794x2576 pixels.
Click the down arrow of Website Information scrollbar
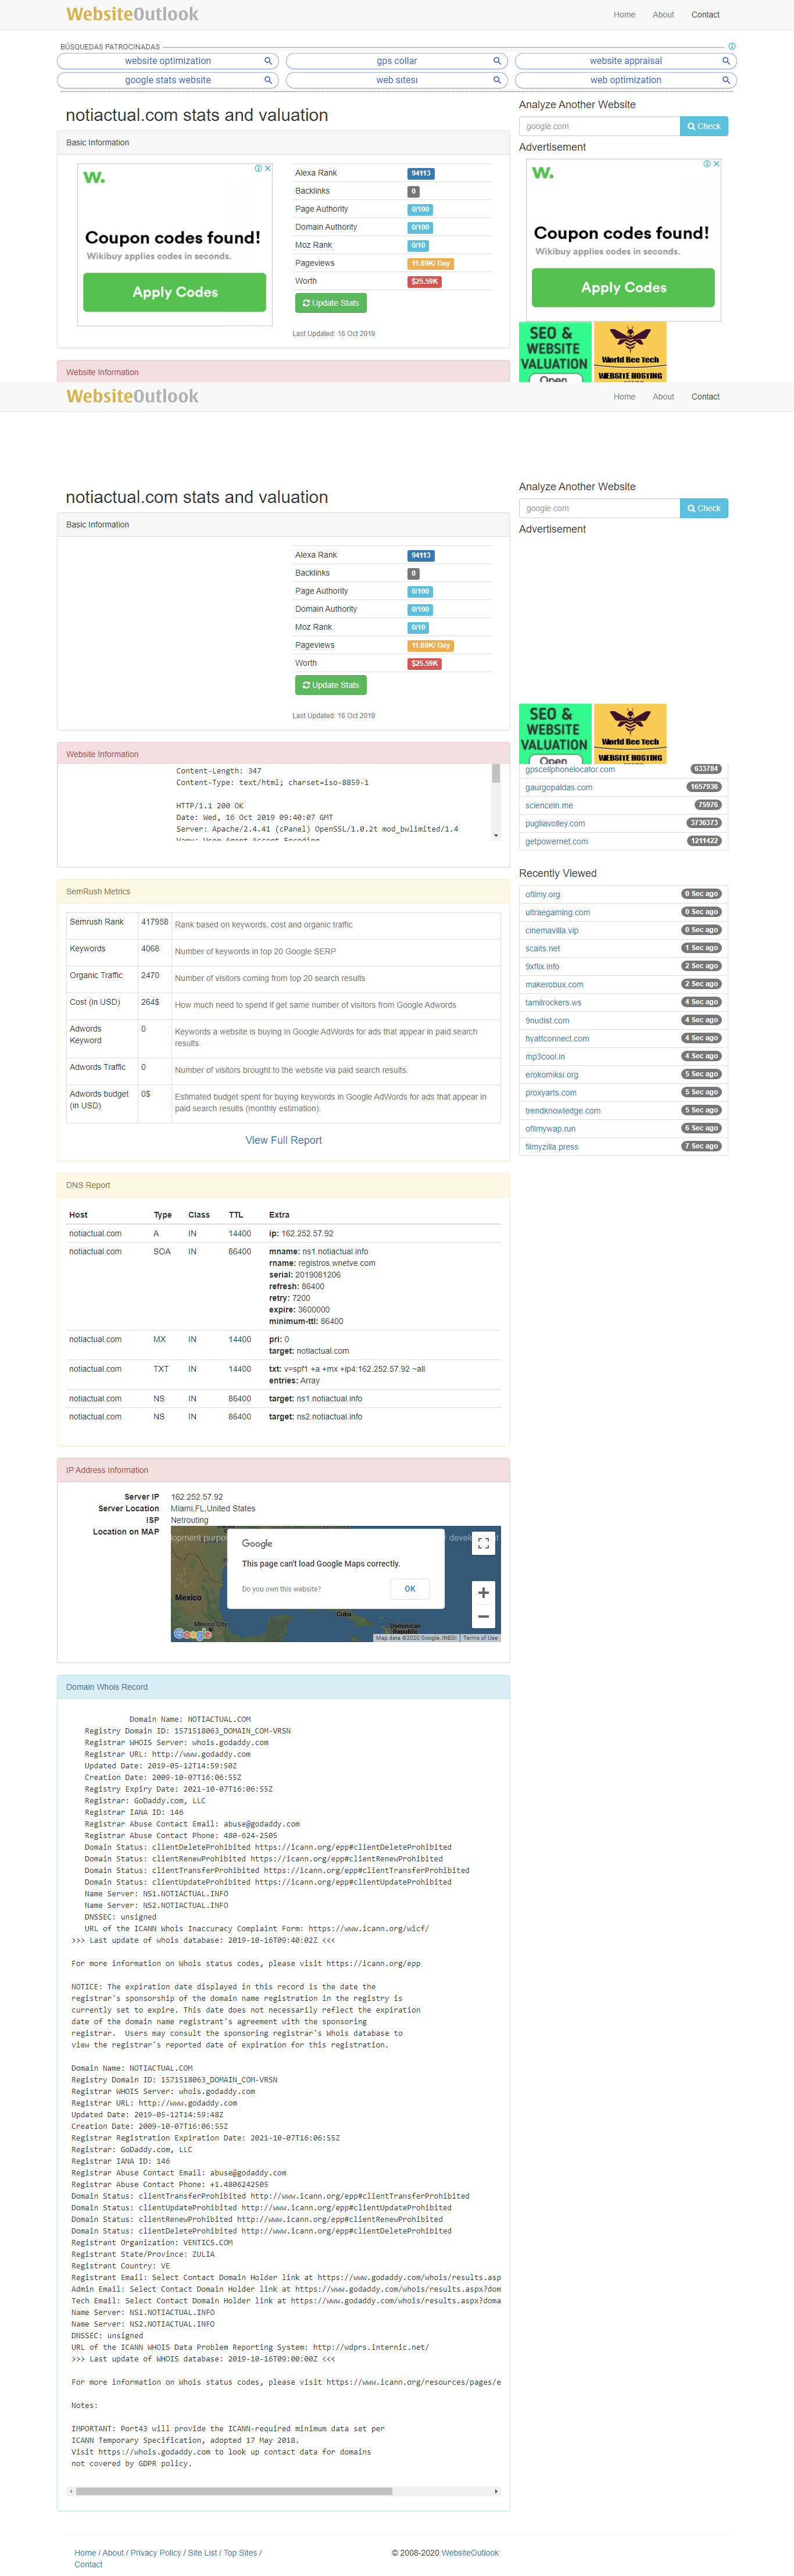[496, 835]
